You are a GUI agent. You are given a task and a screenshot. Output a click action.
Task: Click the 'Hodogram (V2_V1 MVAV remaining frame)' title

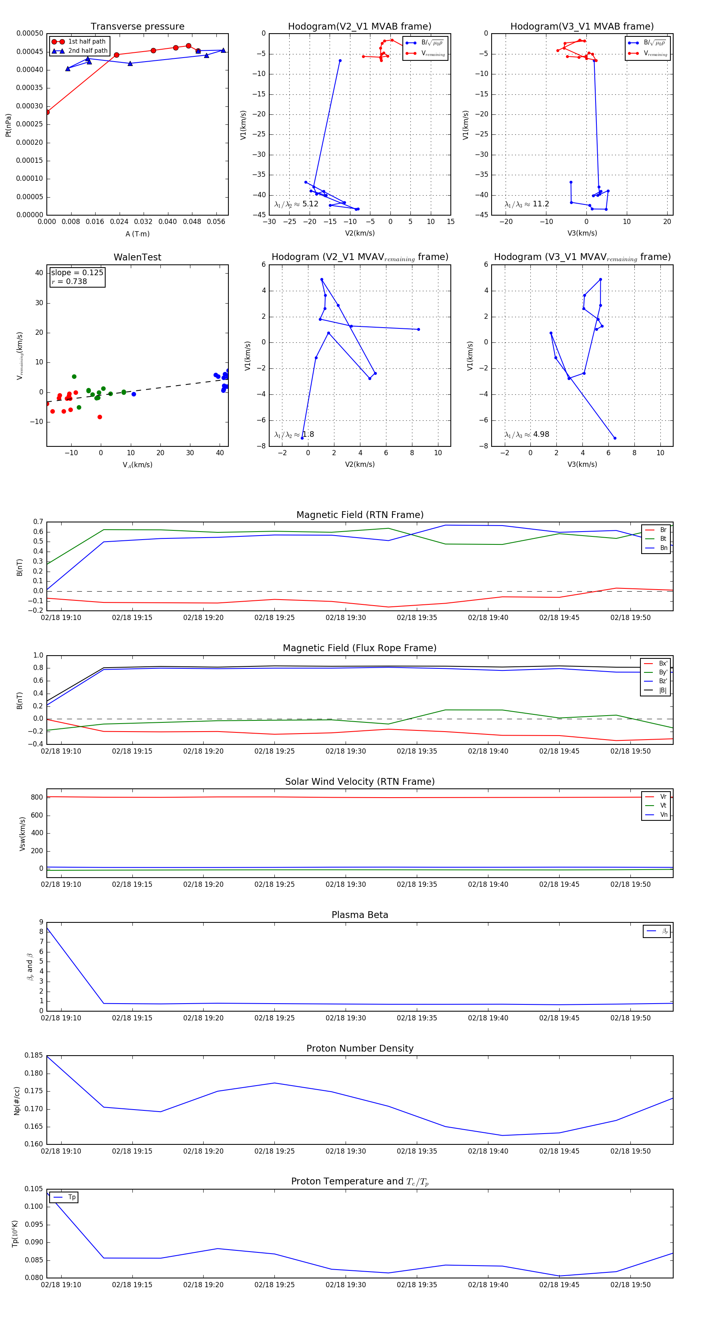pyautogui.click(x=360, y=257)
